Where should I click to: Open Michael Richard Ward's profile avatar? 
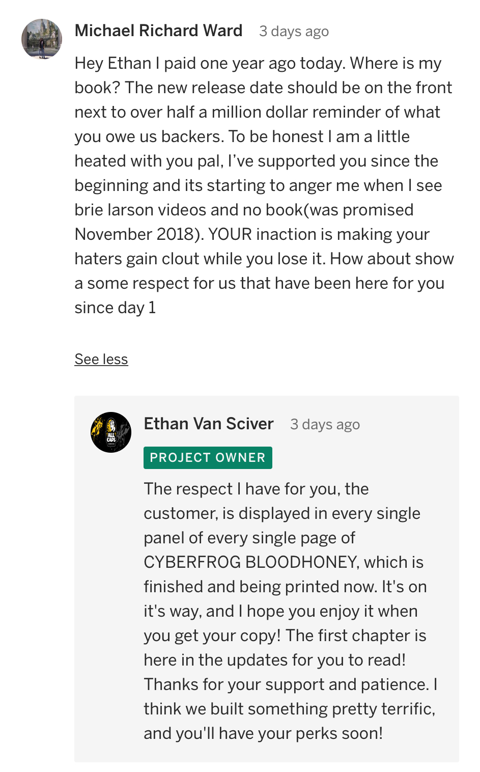click(x=42, y=39)
